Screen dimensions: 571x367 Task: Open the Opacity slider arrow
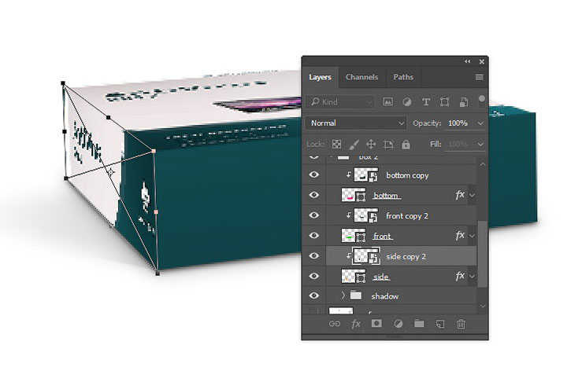(x=480, y=123)
